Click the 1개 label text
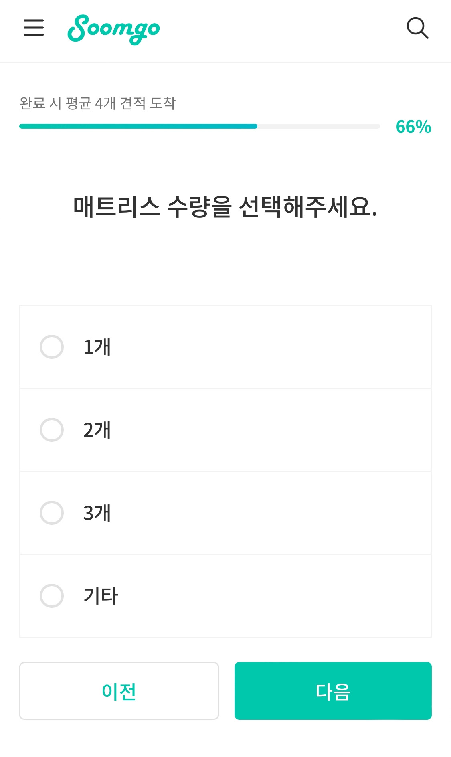451x757 pixels. pyautogui.click(x=97, y=347)
